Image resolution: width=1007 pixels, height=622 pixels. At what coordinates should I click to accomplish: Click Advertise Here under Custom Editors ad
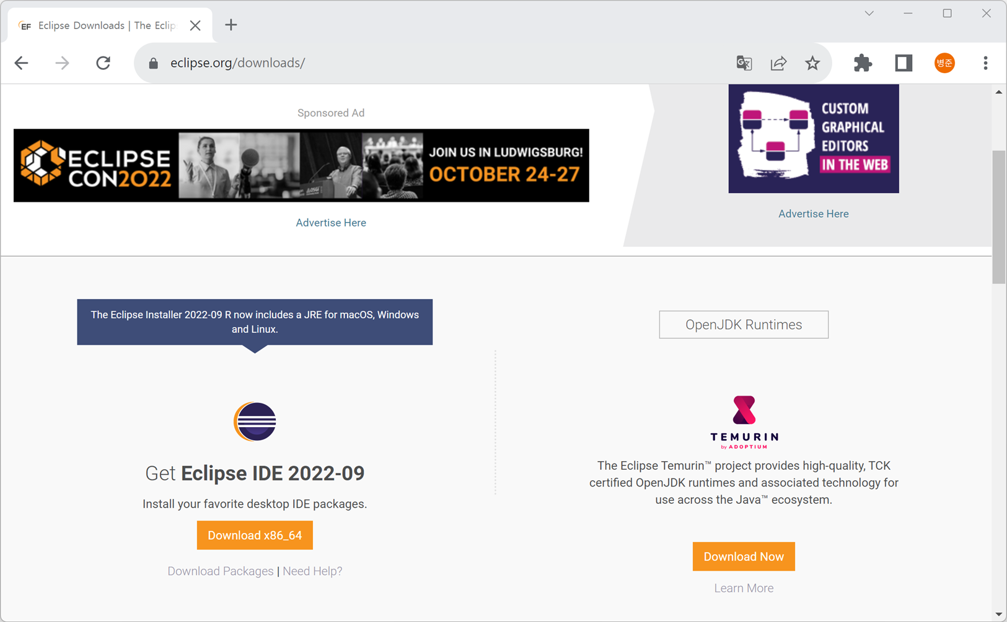(814, 214)
